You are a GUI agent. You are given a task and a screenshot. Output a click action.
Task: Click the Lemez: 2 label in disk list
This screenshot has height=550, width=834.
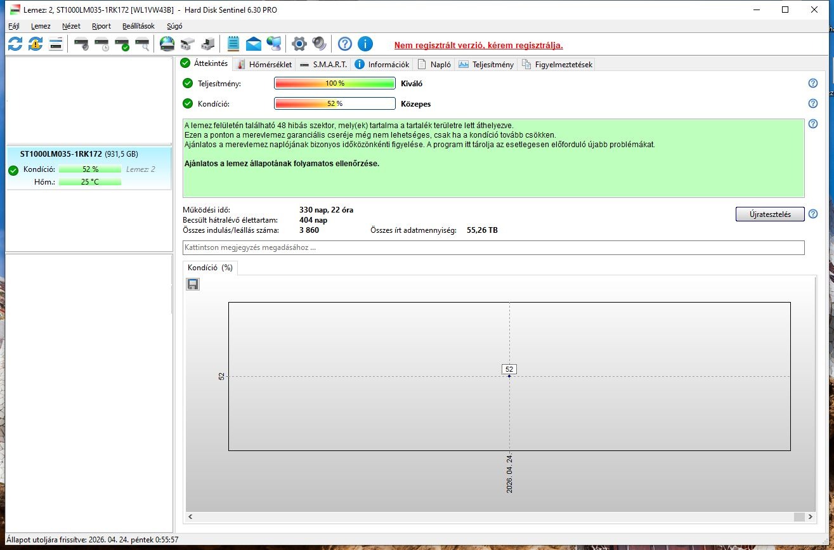pos(141,169)
